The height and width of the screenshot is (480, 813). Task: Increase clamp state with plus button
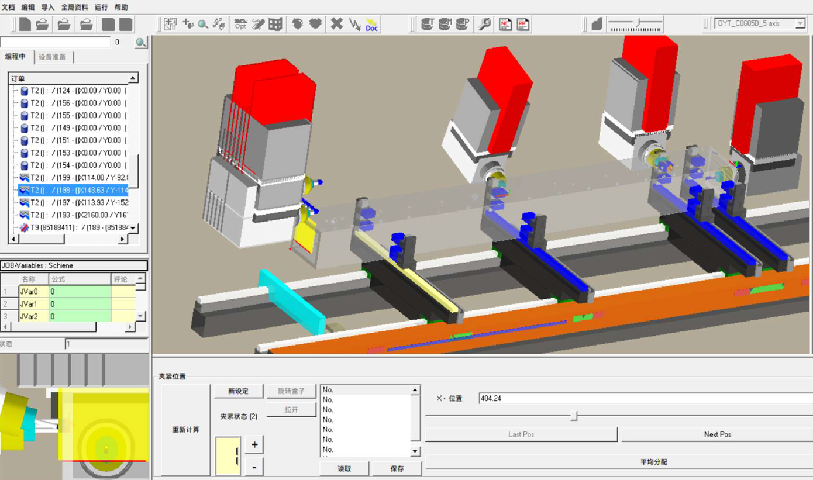point(254,445)
